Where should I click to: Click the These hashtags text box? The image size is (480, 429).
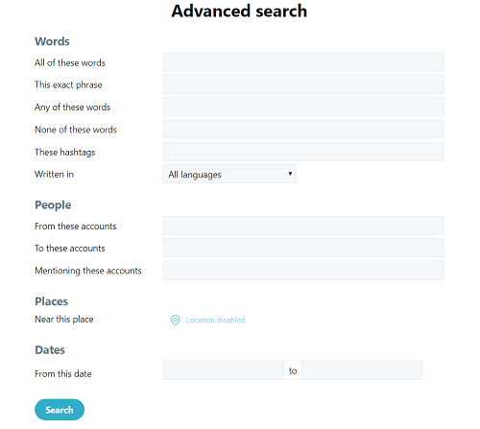click(x=303, y=152)
